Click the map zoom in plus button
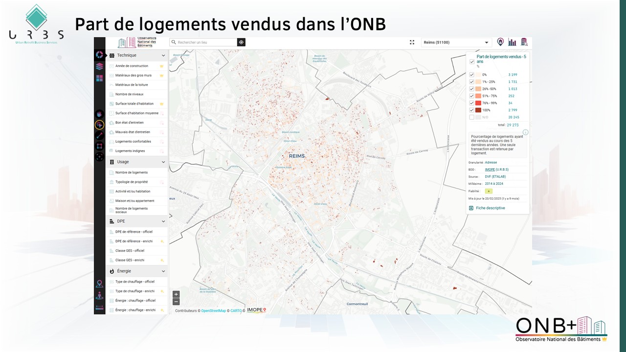Screen dimensions: 626x352 176,294
